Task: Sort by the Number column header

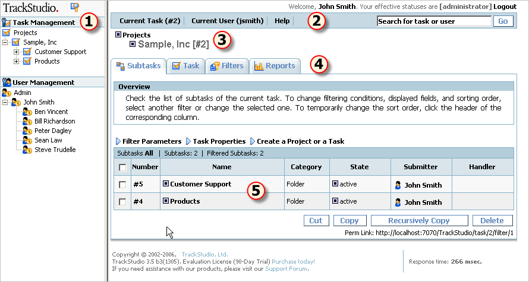Action: pos(145,167)
